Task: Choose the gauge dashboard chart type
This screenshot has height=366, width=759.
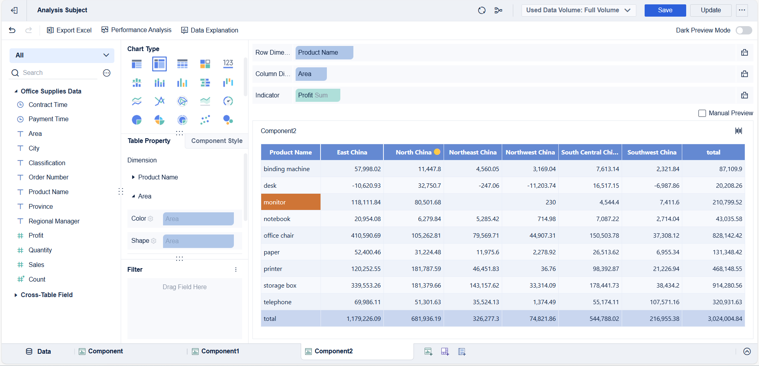Action: [x=228, y=101]
